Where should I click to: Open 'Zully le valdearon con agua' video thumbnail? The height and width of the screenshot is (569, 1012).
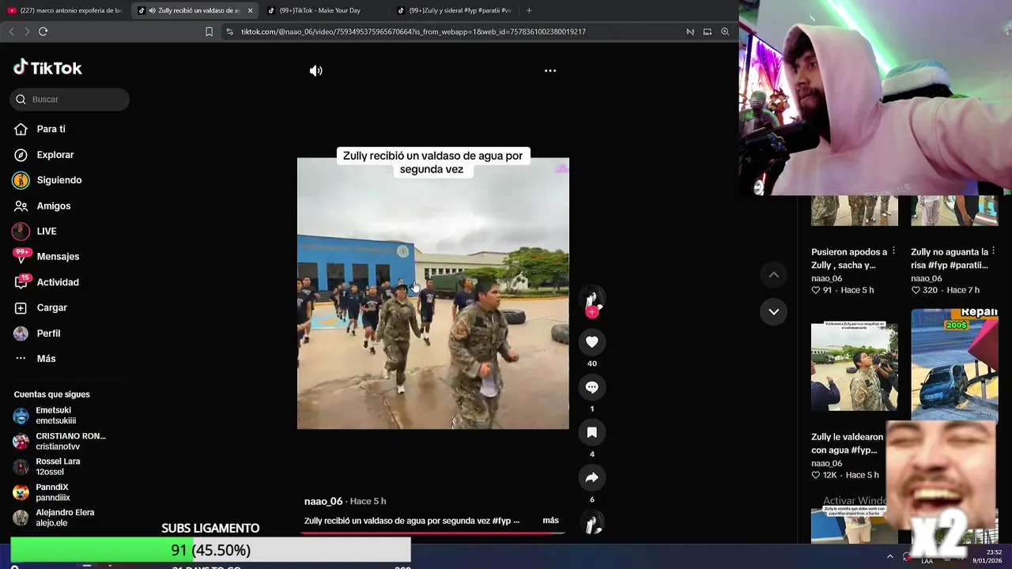[855, 366]
